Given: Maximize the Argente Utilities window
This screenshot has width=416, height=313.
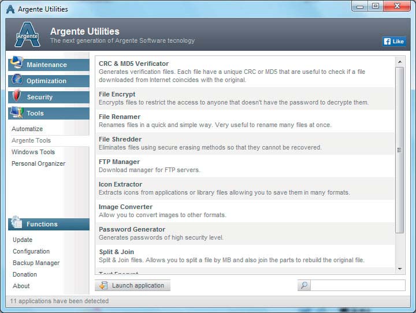Looking at the screenshot, I should coord(376,6).
